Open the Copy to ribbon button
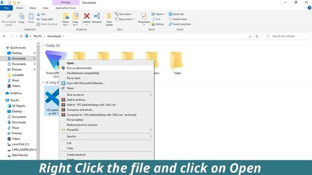This screenshot has height=175, width=312. tap(75, 19)
